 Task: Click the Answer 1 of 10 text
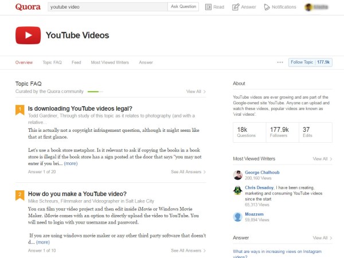click(42, 251)
